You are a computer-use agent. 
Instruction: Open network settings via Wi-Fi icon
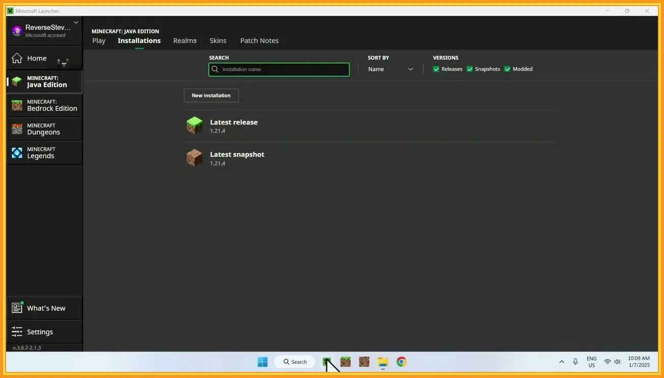[607, 362]
